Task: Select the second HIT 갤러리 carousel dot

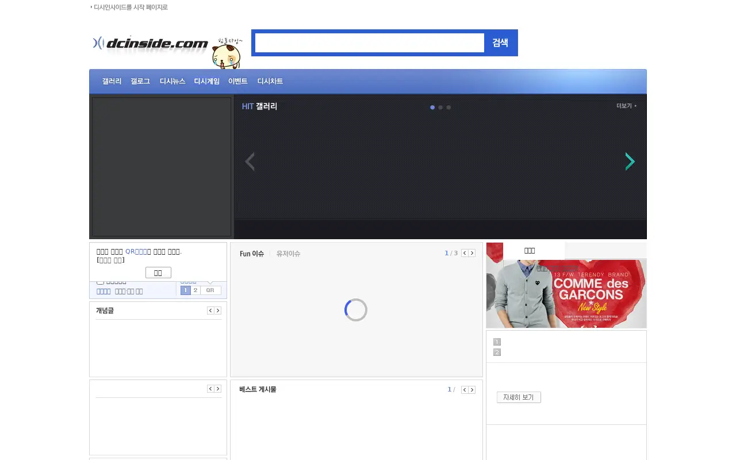Action: pos(440,108)
